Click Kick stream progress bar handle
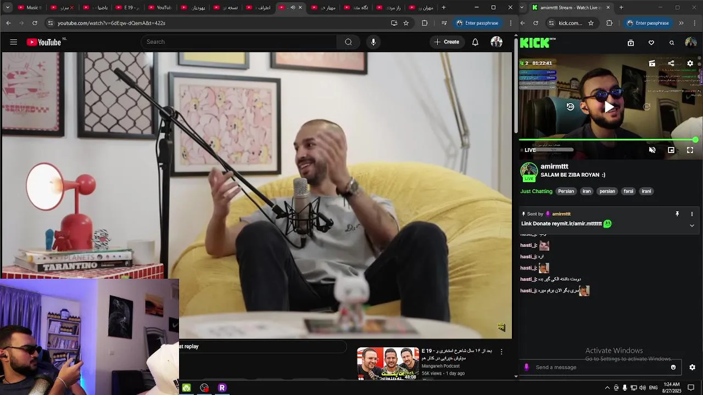 (x=695, y=140)
